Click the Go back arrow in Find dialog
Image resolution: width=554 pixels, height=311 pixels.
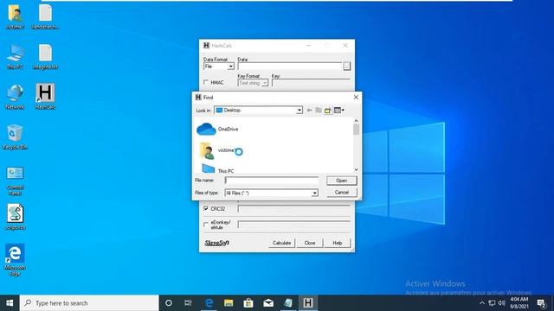310,111
